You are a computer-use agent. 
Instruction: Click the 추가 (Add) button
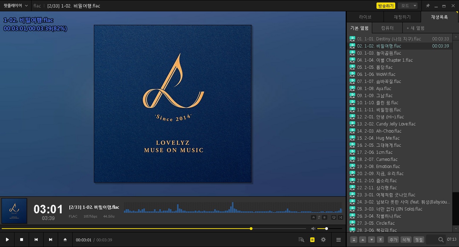[393, 240]
